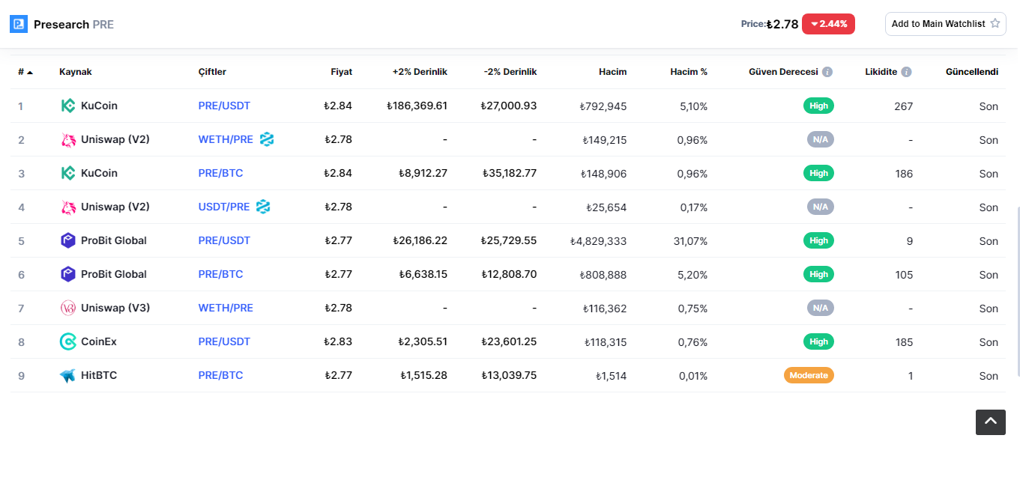Click the Moderate confidence badge for HitBTC
1020x483 pixels.
(x=809, y=375)
